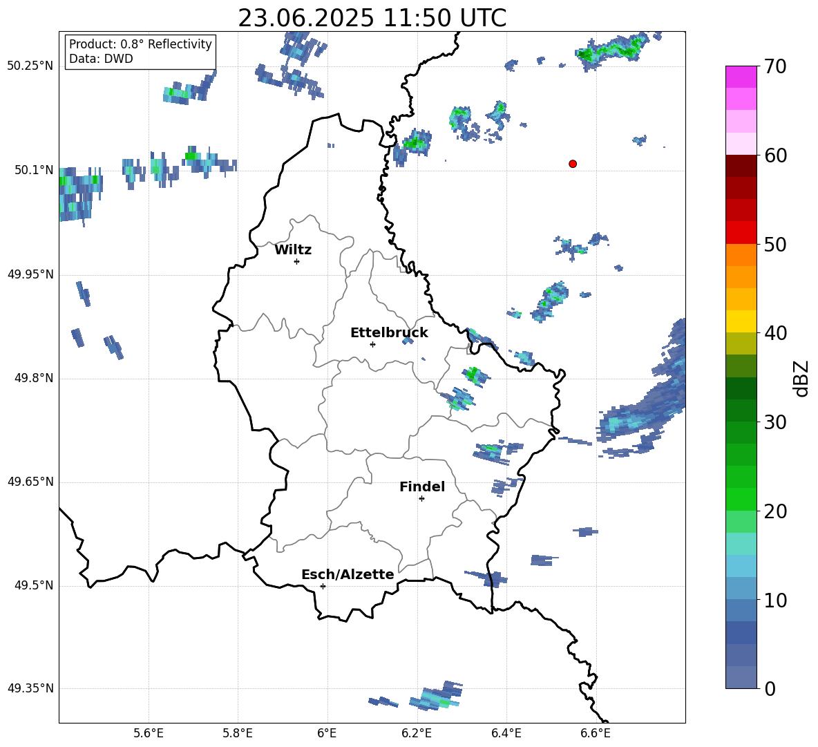Click the 49.95°N latitude label

(30, 274)
